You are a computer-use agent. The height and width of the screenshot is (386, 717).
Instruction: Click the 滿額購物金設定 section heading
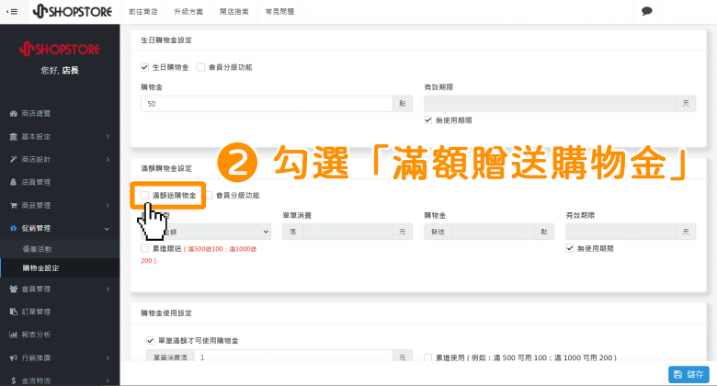pos(166,168)
